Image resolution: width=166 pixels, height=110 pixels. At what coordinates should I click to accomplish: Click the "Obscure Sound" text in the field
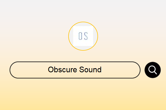75,70
